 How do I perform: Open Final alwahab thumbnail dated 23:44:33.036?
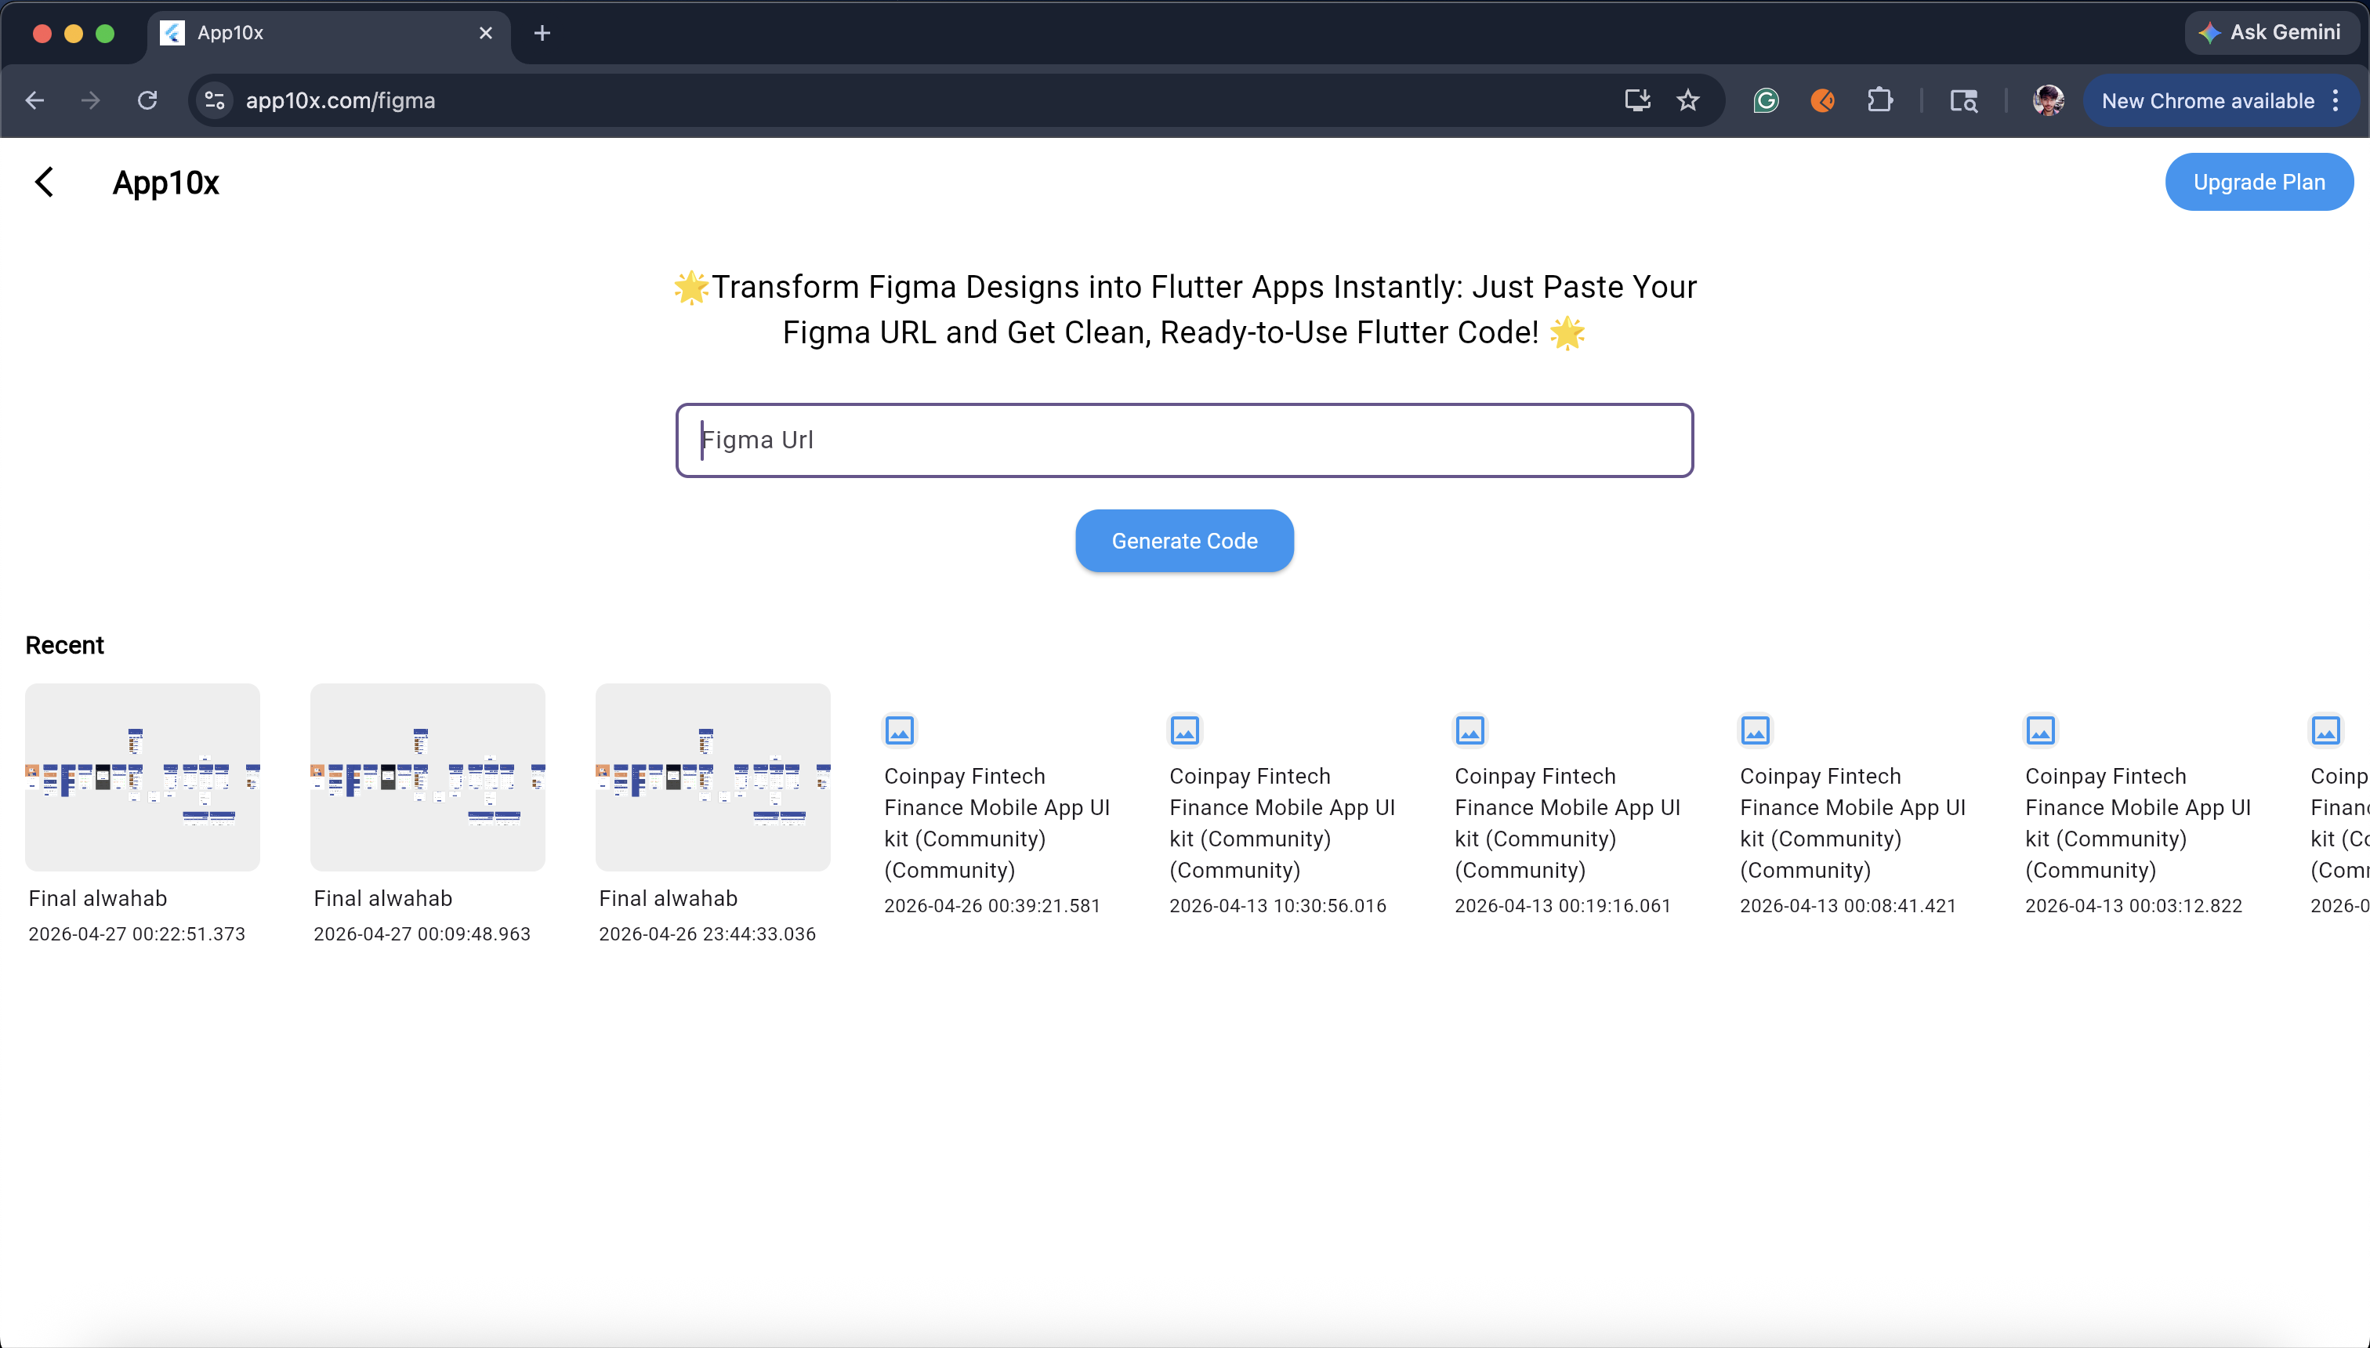[713, 777]
